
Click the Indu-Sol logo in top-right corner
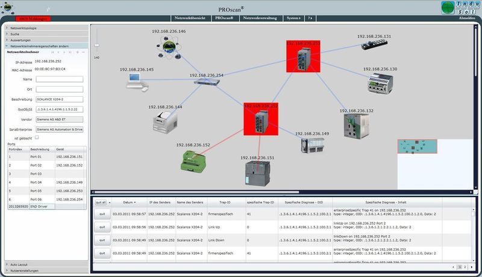point(460,8)
